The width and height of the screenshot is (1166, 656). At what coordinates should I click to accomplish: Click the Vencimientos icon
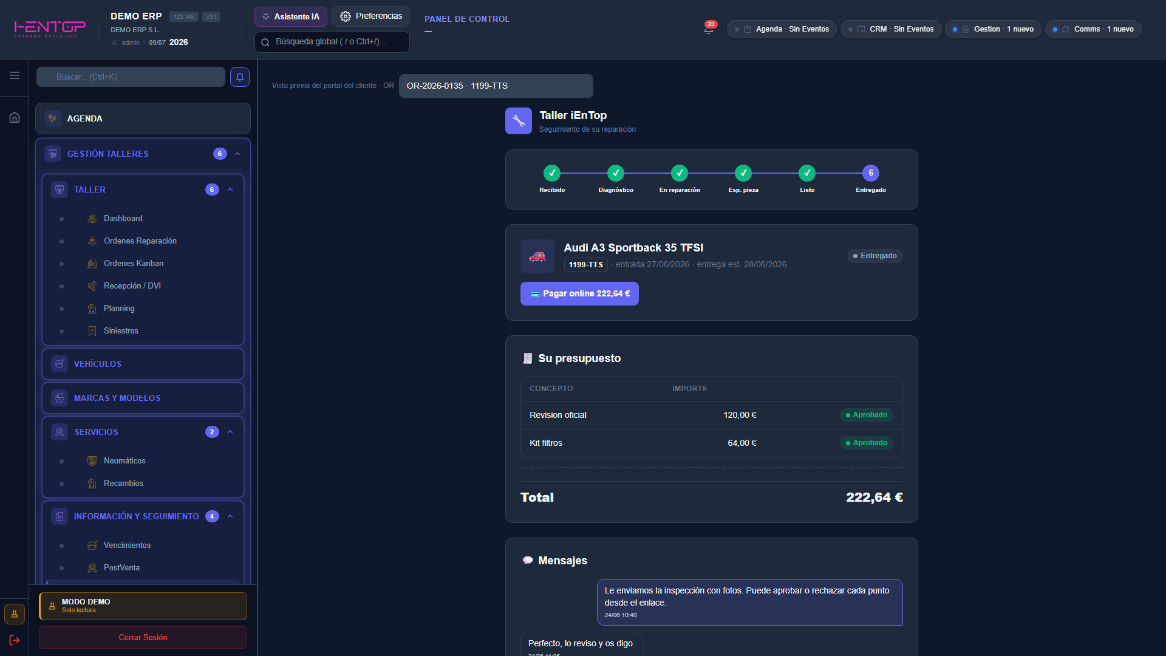(x=92, y=545)
